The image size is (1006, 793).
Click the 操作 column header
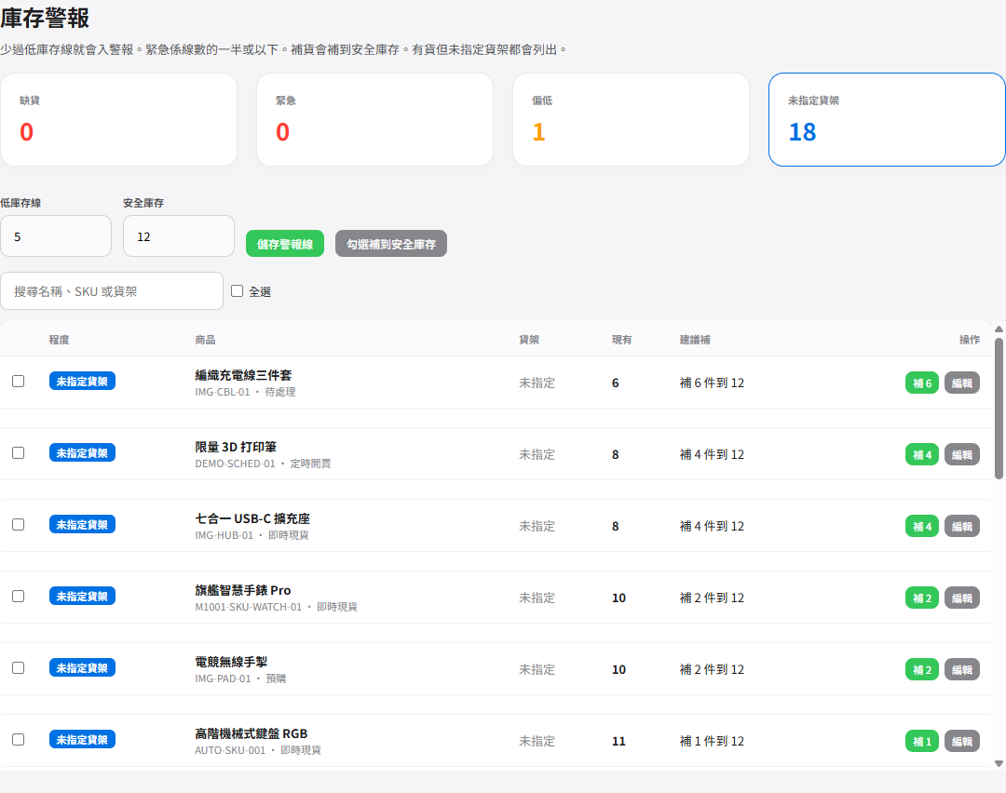click(x=970, y=340)
